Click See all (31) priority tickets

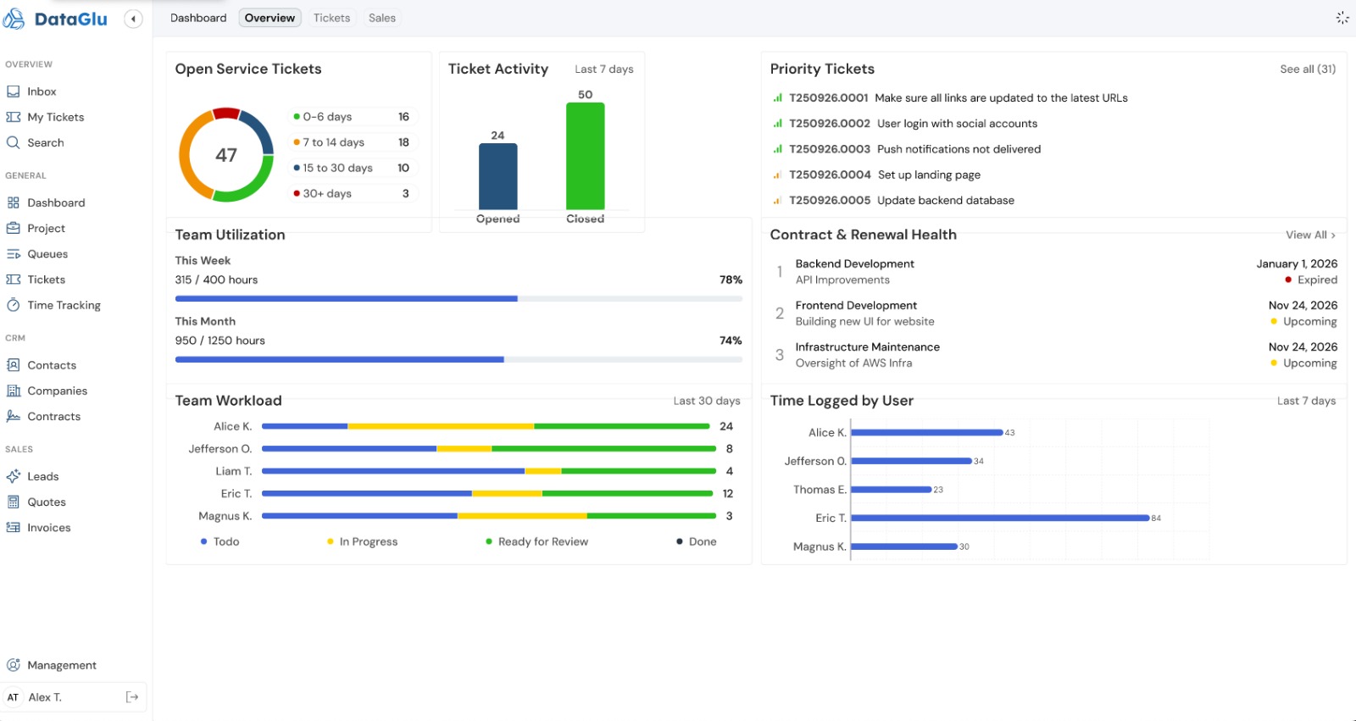pos(1308,69)
